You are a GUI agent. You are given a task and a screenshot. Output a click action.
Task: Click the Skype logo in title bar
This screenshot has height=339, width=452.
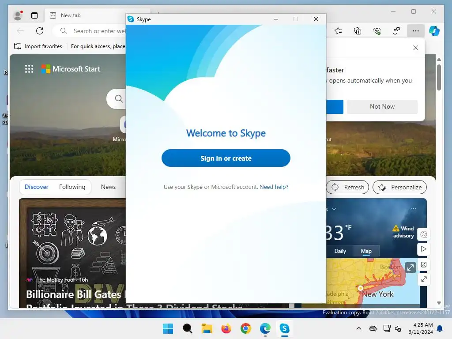[131, 19]
